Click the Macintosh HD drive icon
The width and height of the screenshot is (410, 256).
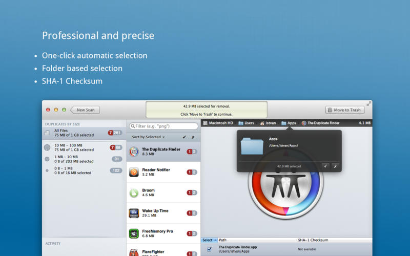[x=206, y=123]
